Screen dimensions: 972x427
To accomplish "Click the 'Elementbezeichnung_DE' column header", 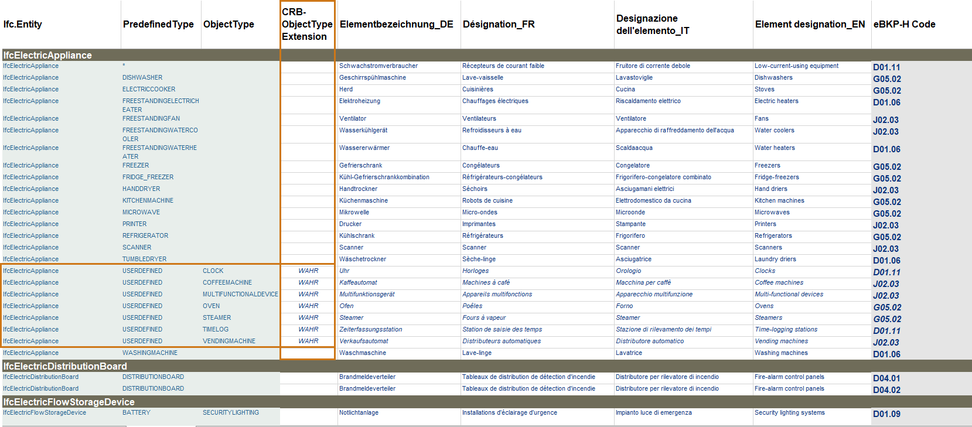I will [x=397, y=24].
